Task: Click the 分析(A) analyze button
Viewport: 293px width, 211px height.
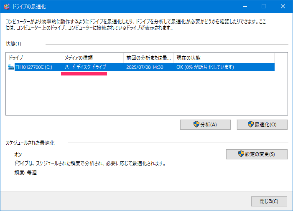Action: point(205,125)
